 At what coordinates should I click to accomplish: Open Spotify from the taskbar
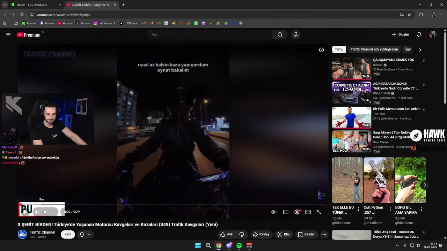tap(239, 245)
